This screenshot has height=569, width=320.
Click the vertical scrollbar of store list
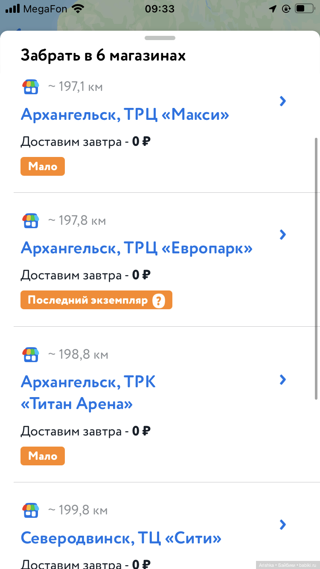[x=316, y=269]
